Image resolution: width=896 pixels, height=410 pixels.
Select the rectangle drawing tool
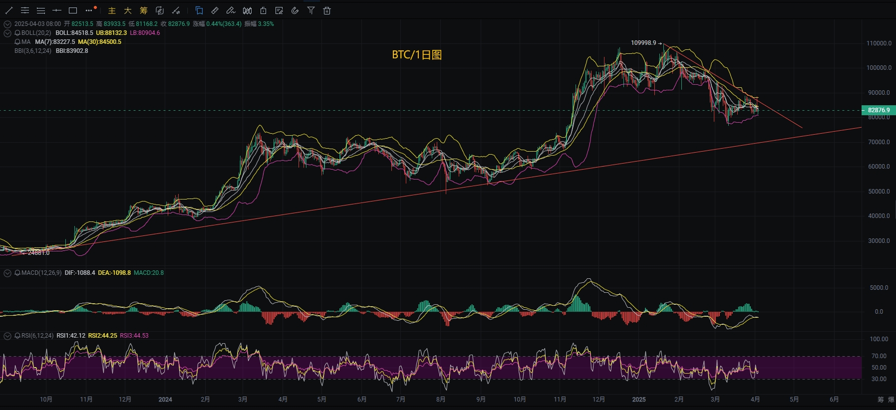pyautogui.click(x=73, y=10)
